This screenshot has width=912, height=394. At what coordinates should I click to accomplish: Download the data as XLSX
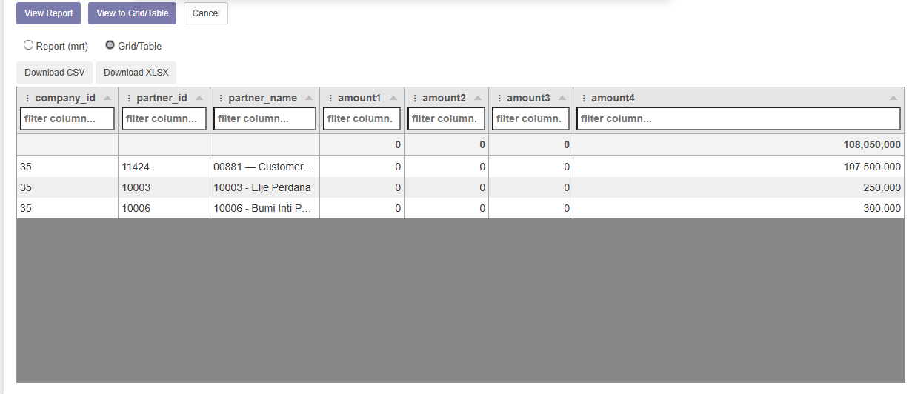[136, 73]
